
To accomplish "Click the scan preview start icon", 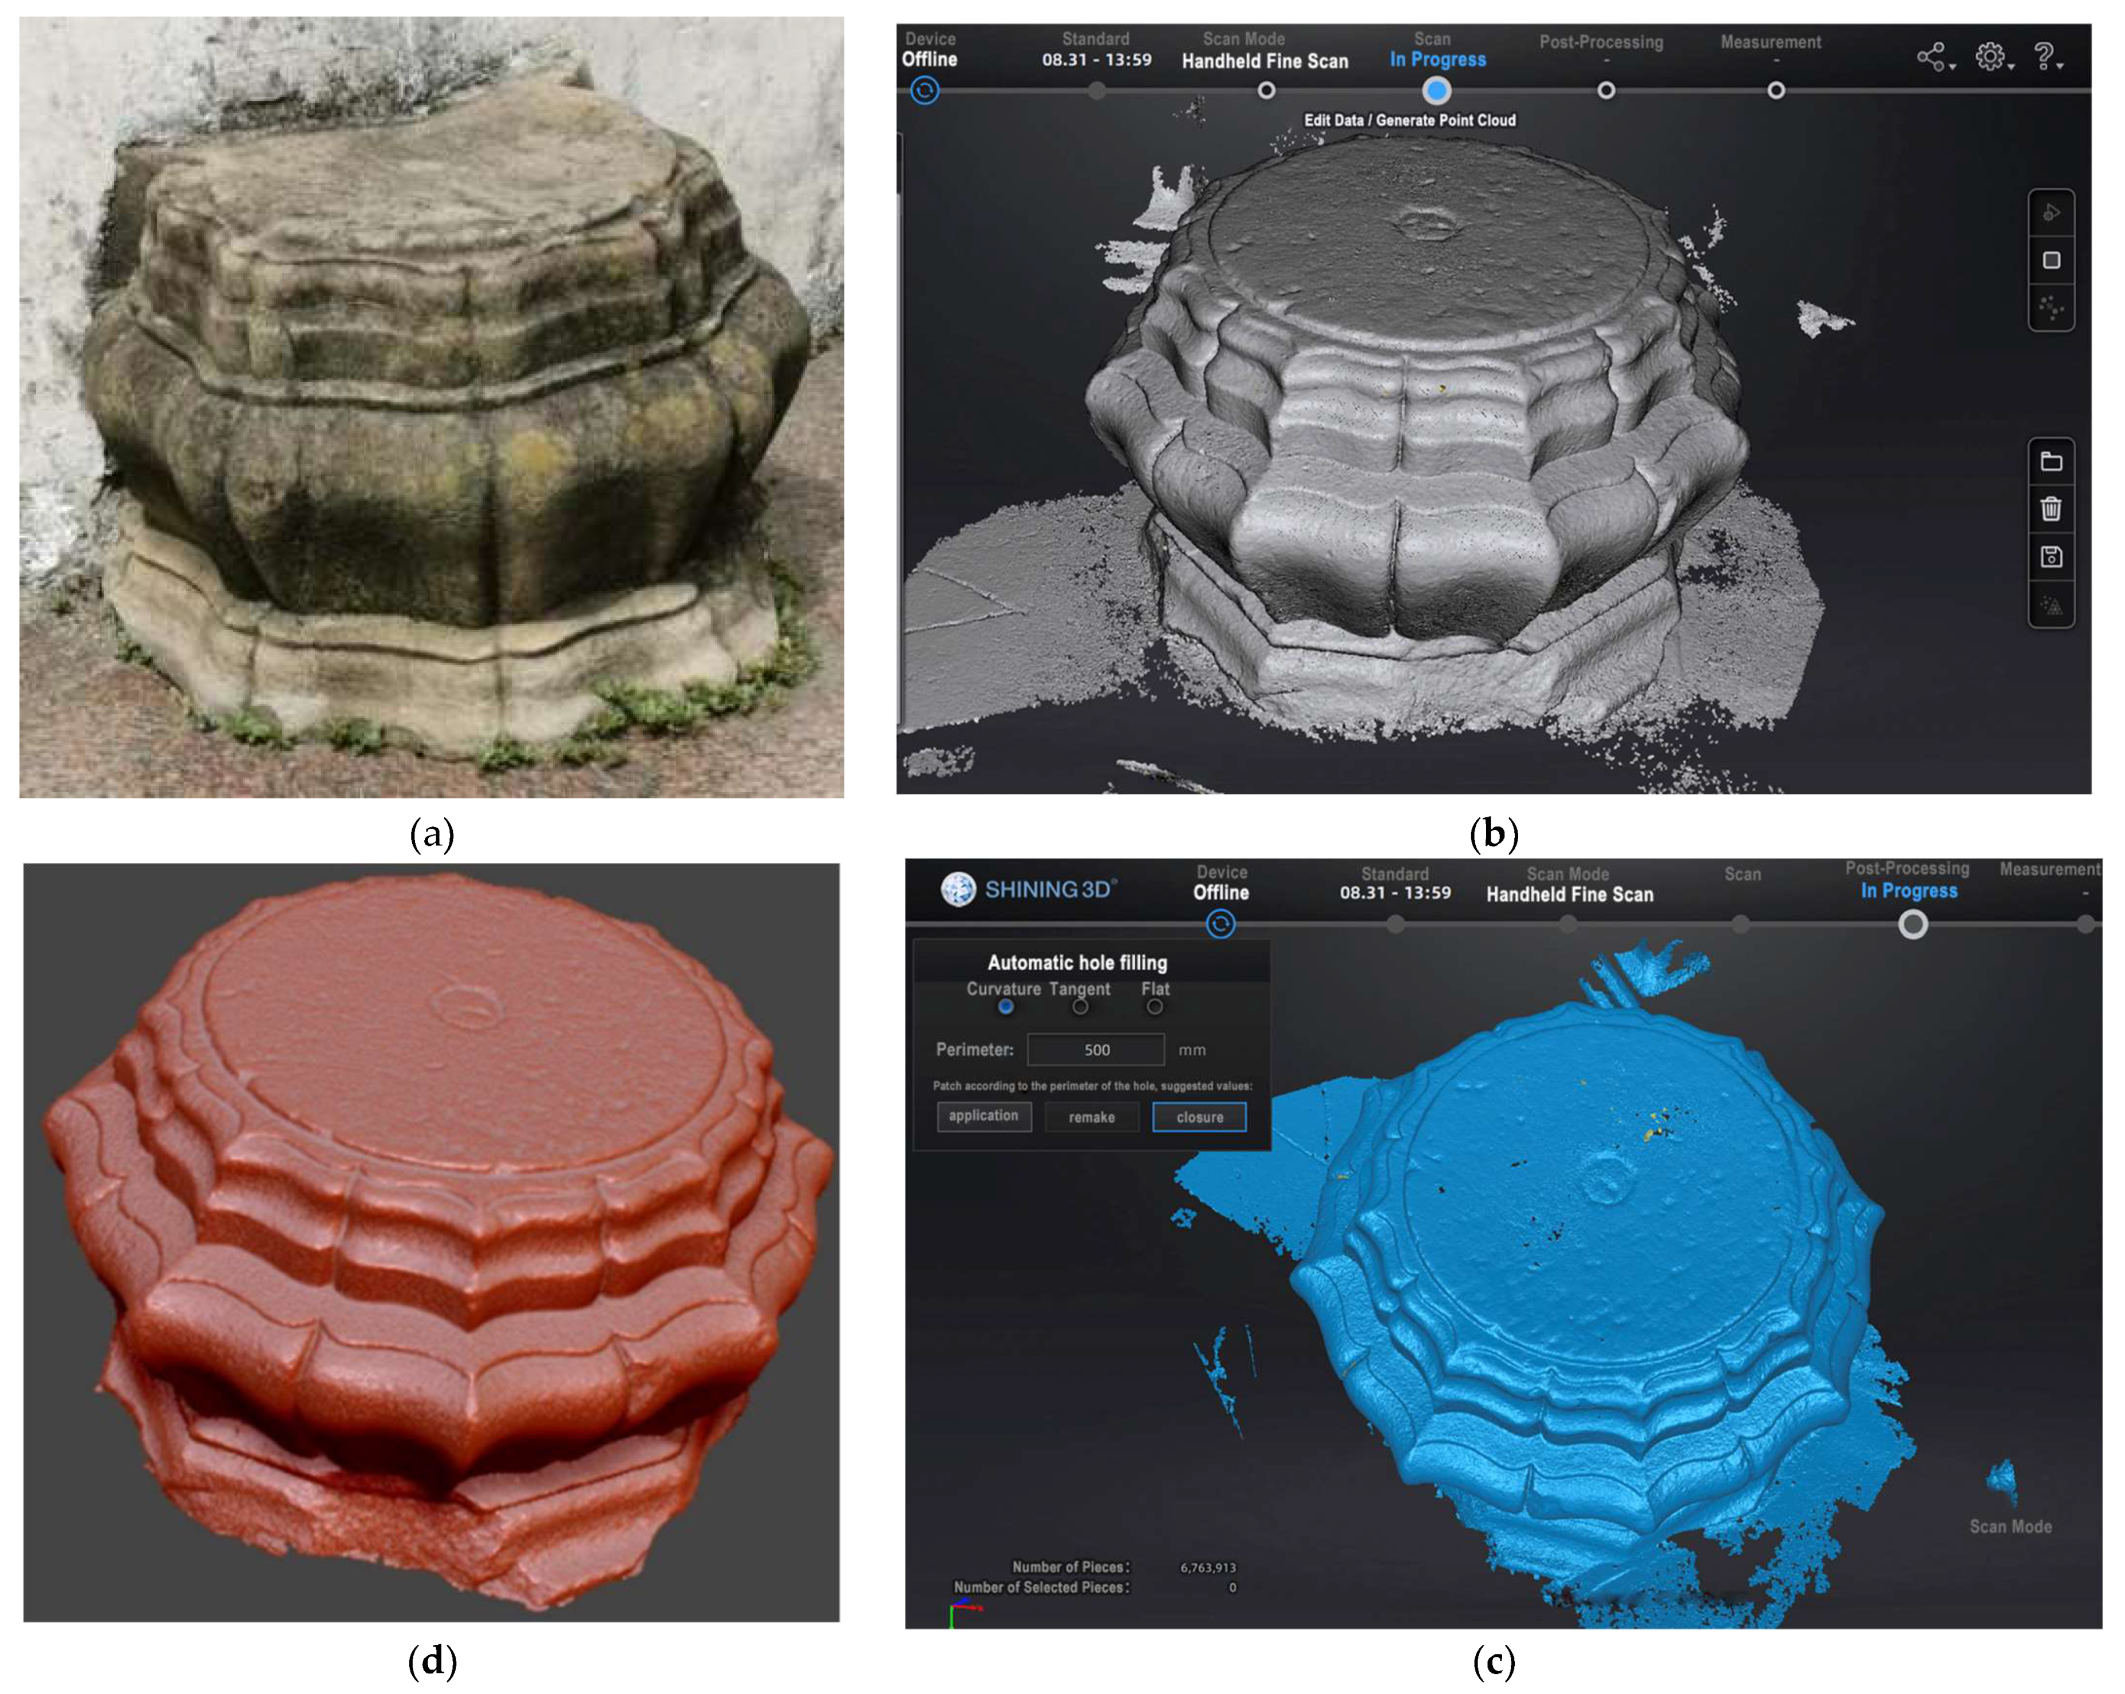I will [x=2051, y=213].
